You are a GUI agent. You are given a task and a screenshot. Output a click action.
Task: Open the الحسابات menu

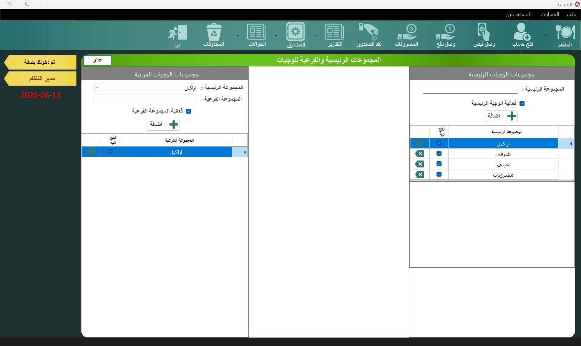(550, 15)
